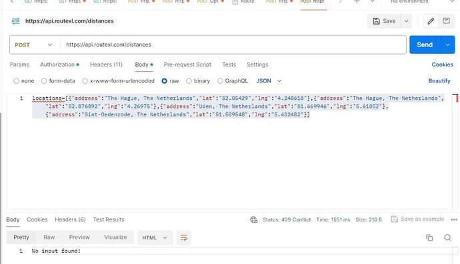Open the comments icon
The height and width of the screenshot is (264, 460).
click(x=446, y=21)
